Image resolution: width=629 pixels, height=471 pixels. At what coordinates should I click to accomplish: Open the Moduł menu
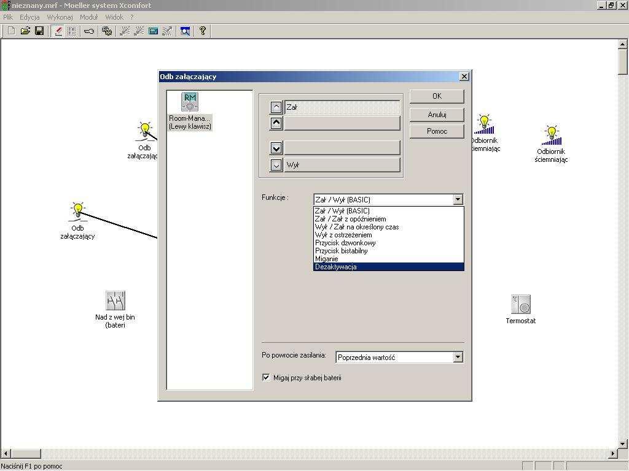click(x=88, y=17)
